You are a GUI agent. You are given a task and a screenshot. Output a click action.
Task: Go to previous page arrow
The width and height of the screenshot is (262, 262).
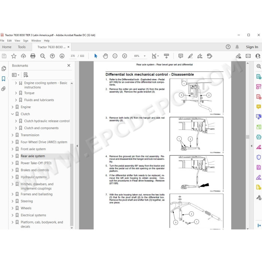(52, 56)
